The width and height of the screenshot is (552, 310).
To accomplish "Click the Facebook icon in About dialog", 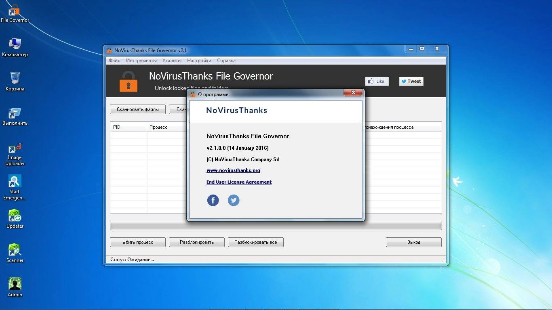I will click(213, 200).
